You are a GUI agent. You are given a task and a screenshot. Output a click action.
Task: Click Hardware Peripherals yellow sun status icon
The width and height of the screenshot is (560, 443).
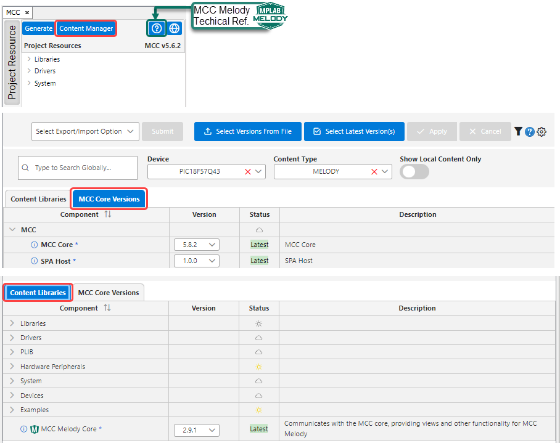coord(259,367)
